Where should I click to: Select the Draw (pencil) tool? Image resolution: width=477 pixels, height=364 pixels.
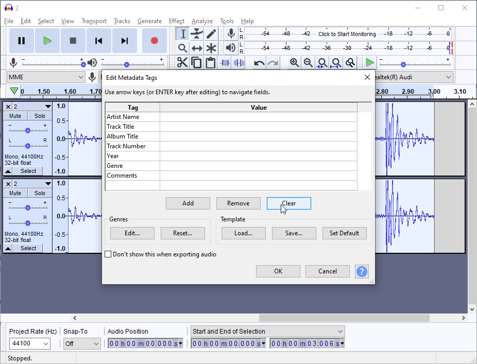pyautogui.click(x=211, y=34)
